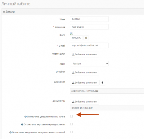The image size is (144, 139).
Task: Click the Вложения field label
Action: [x=59, y=82]
